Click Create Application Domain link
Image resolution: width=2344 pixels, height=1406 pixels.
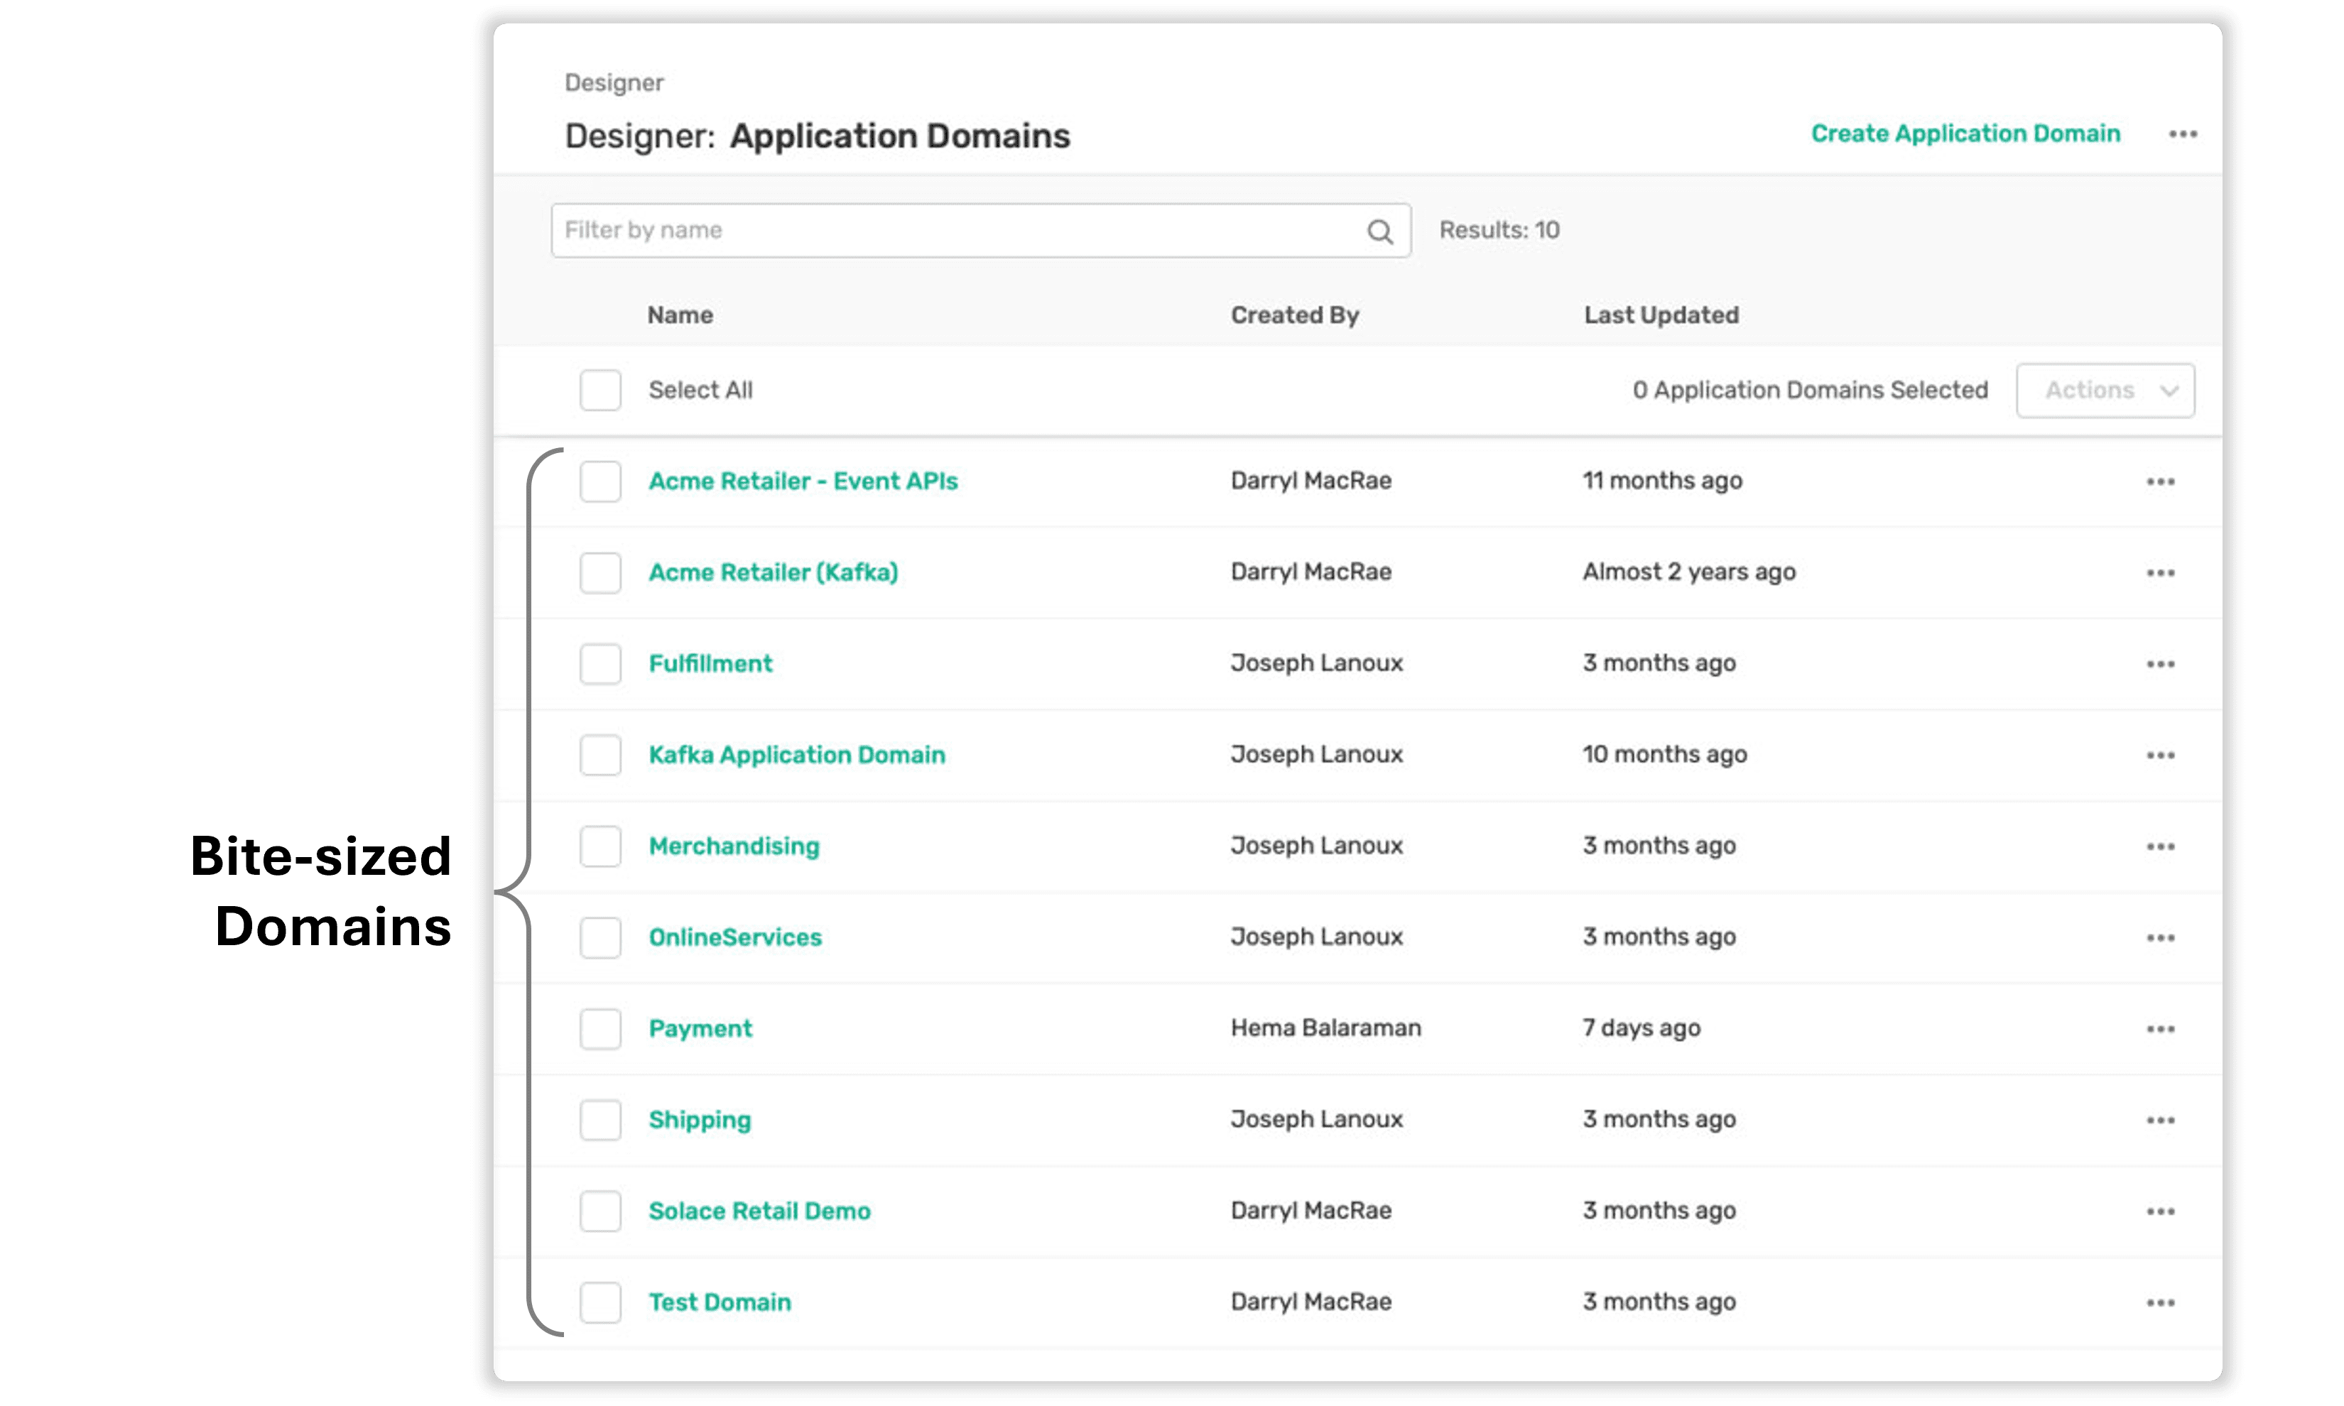point(1965,133)
